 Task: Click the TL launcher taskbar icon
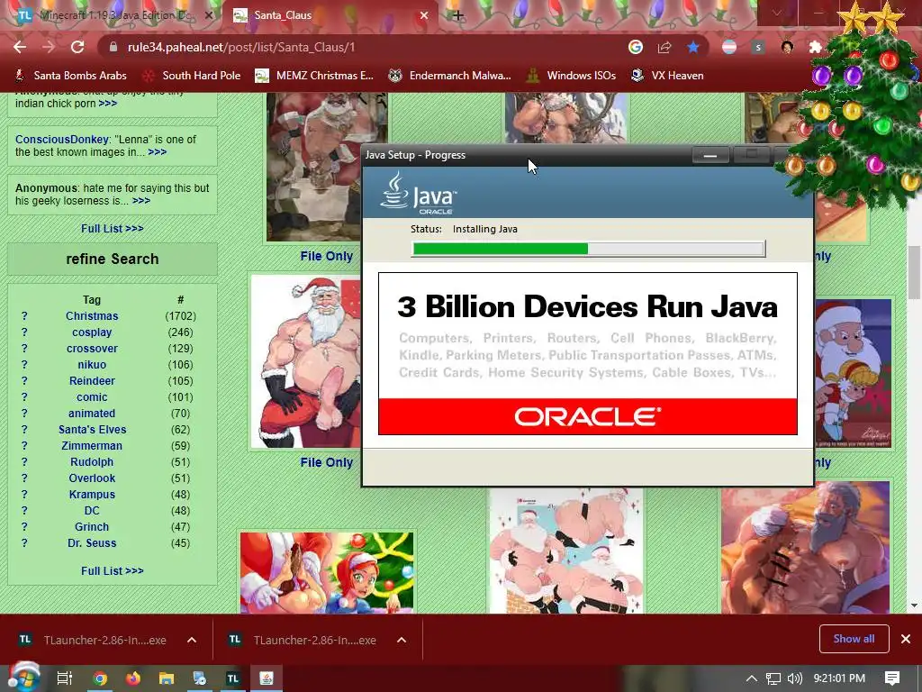(233, 678)
